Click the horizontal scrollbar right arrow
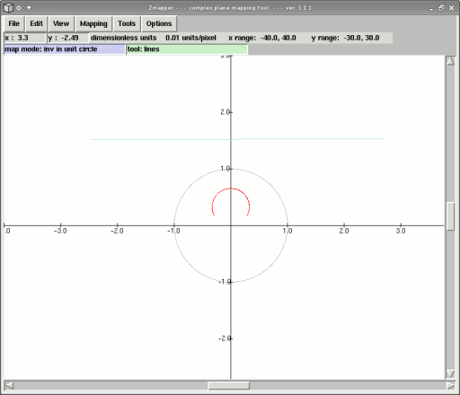 tap(450, 386)
